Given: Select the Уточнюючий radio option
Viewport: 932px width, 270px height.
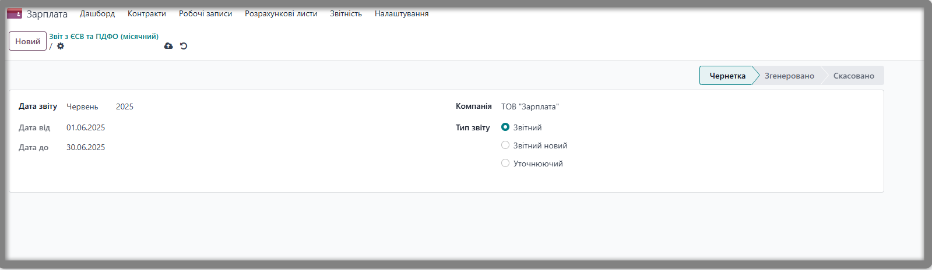Looking at the screenshot, I should tap(505, 163).
